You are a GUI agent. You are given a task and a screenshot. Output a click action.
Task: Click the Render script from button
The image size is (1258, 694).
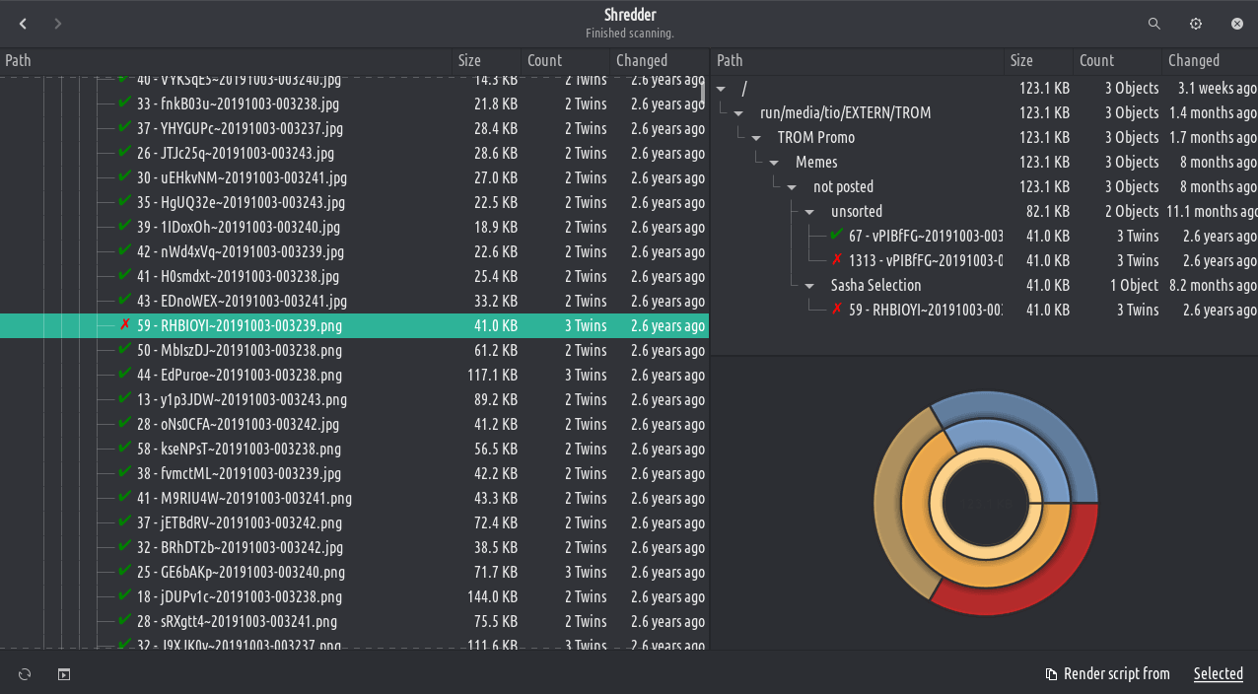pyautogui.click(x=1116, y=674)
